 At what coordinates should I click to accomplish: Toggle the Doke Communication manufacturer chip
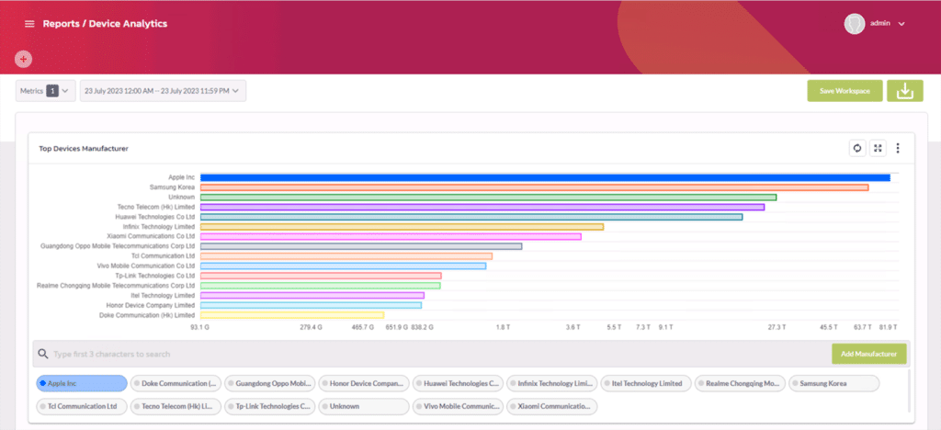[176, 383]
